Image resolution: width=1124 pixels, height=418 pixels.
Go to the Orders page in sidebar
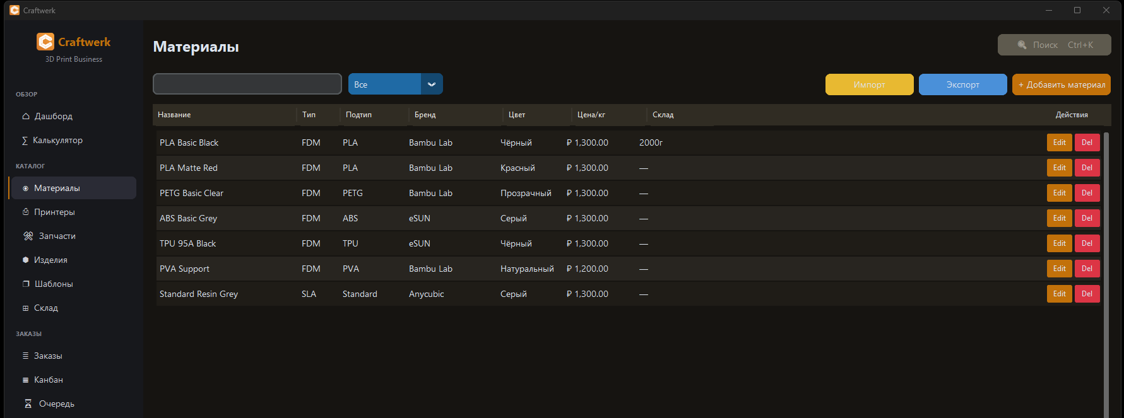(48, 356)
